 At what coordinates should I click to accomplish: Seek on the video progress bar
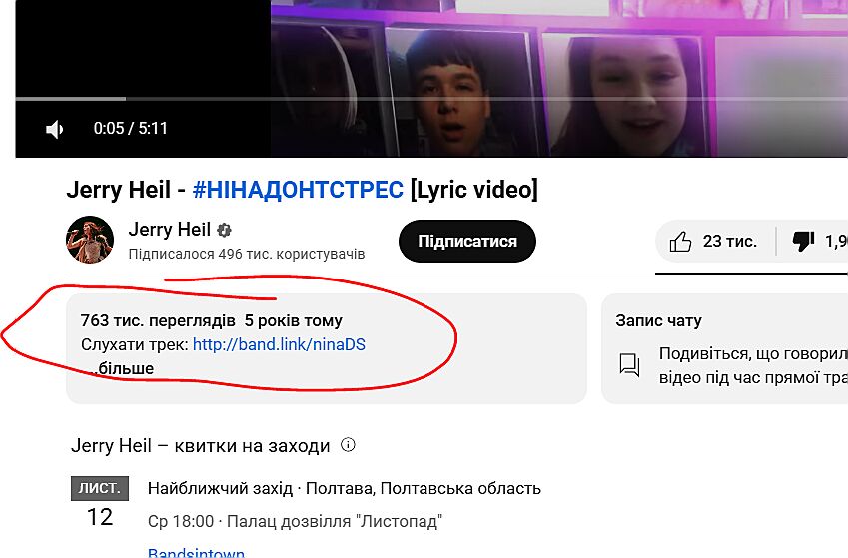point(431,99)
